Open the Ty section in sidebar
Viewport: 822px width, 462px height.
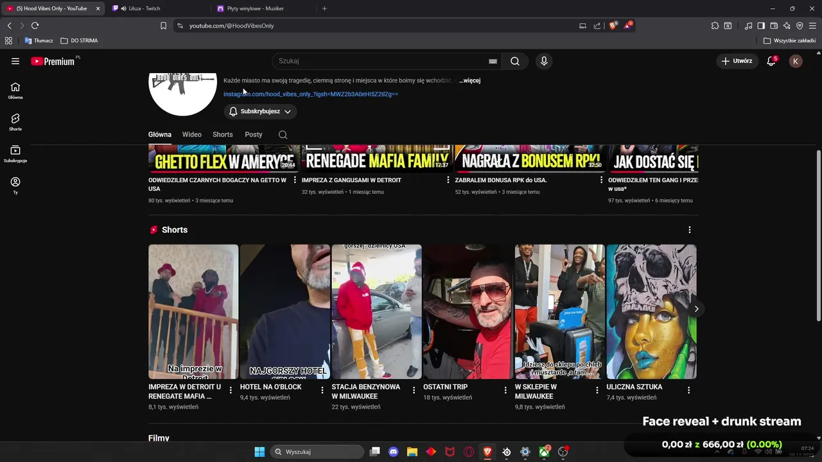coord(15,185)
